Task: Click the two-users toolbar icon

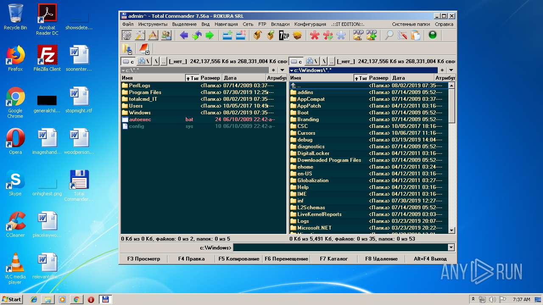Action: tap(166, 35)
